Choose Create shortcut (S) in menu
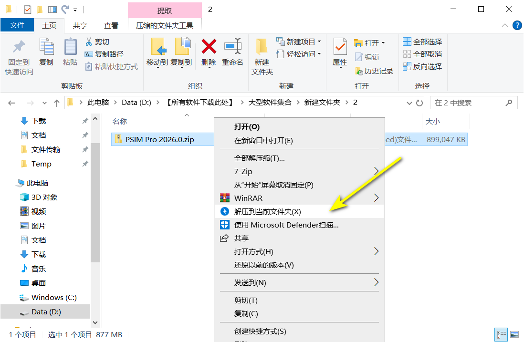This screenshot has width=524, height=342. [299, 332]
